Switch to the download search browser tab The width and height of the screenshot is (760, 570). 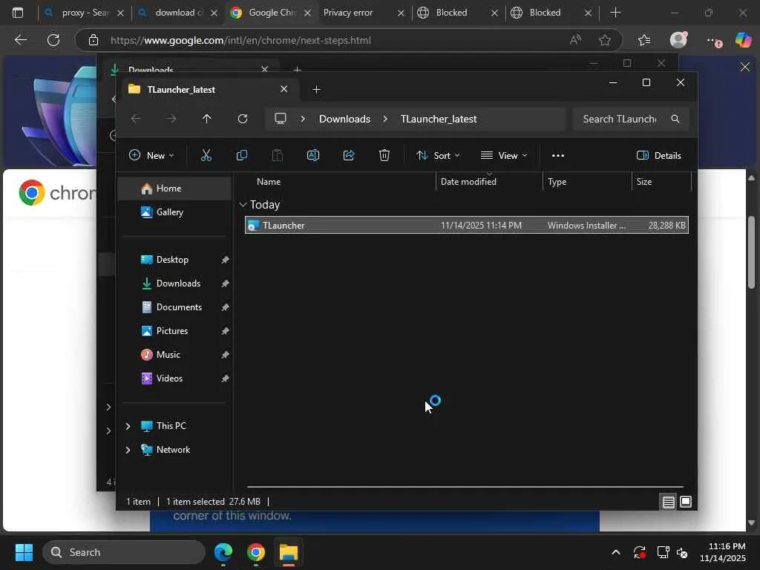177,13
